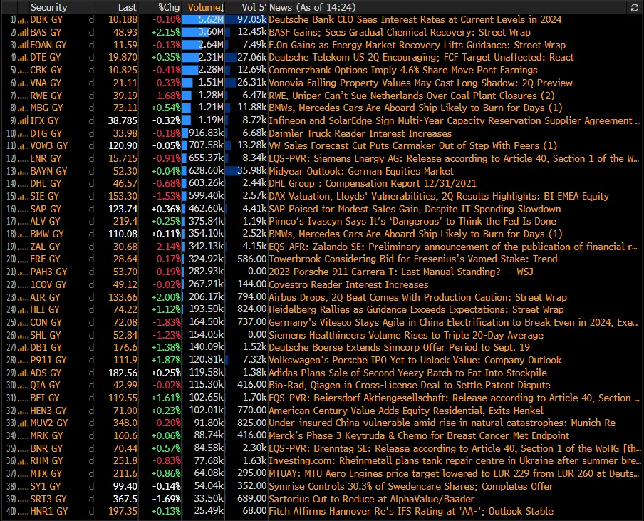Sort by the Security column header
This screenshot has height=521, width=644.
point(50,8)
